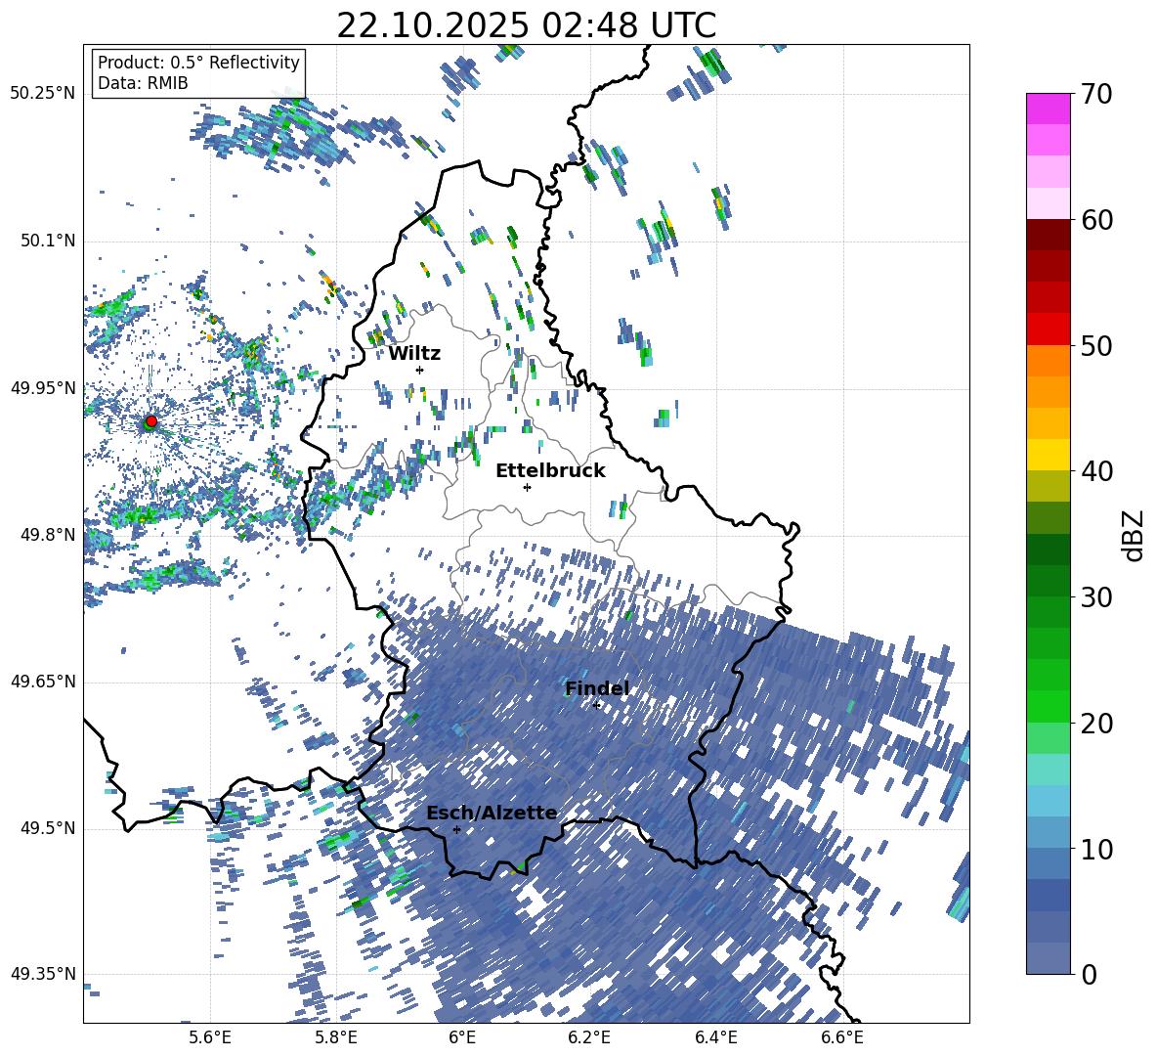
Task: Click the Wiltz city label
Action: pyautogui.click(x=414, y=354)
